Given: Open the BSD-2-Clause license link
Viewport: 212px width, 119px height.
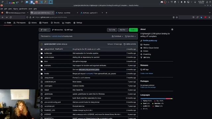Looking at the screenshot, I should click(149, 48).
